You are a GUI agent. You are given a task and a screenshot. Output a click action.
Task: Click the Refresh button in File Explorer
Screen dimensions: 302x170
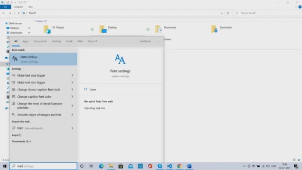(x=228, y=13)
